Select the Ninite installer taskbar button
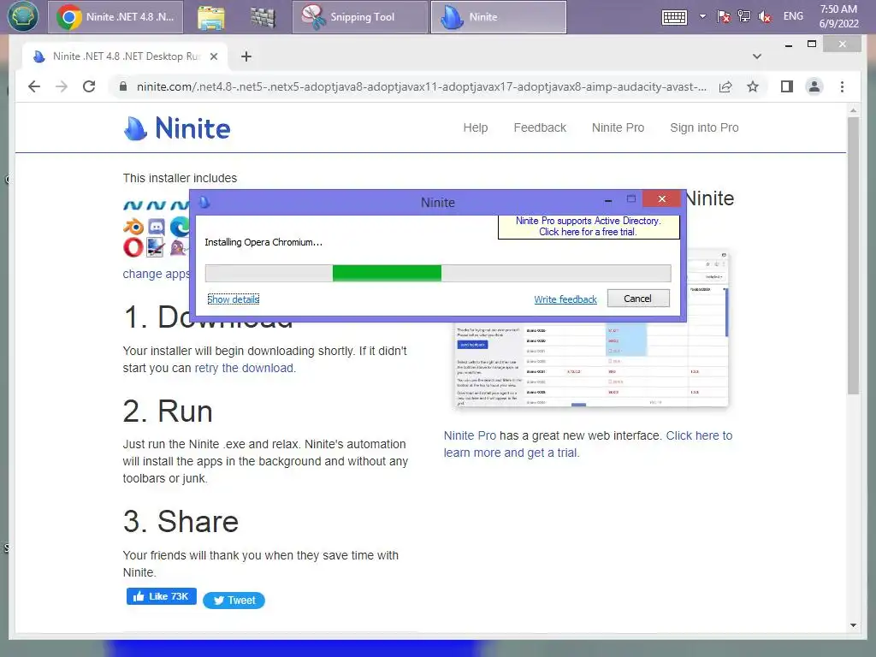876x657 pixels. [x=499, y=17]
